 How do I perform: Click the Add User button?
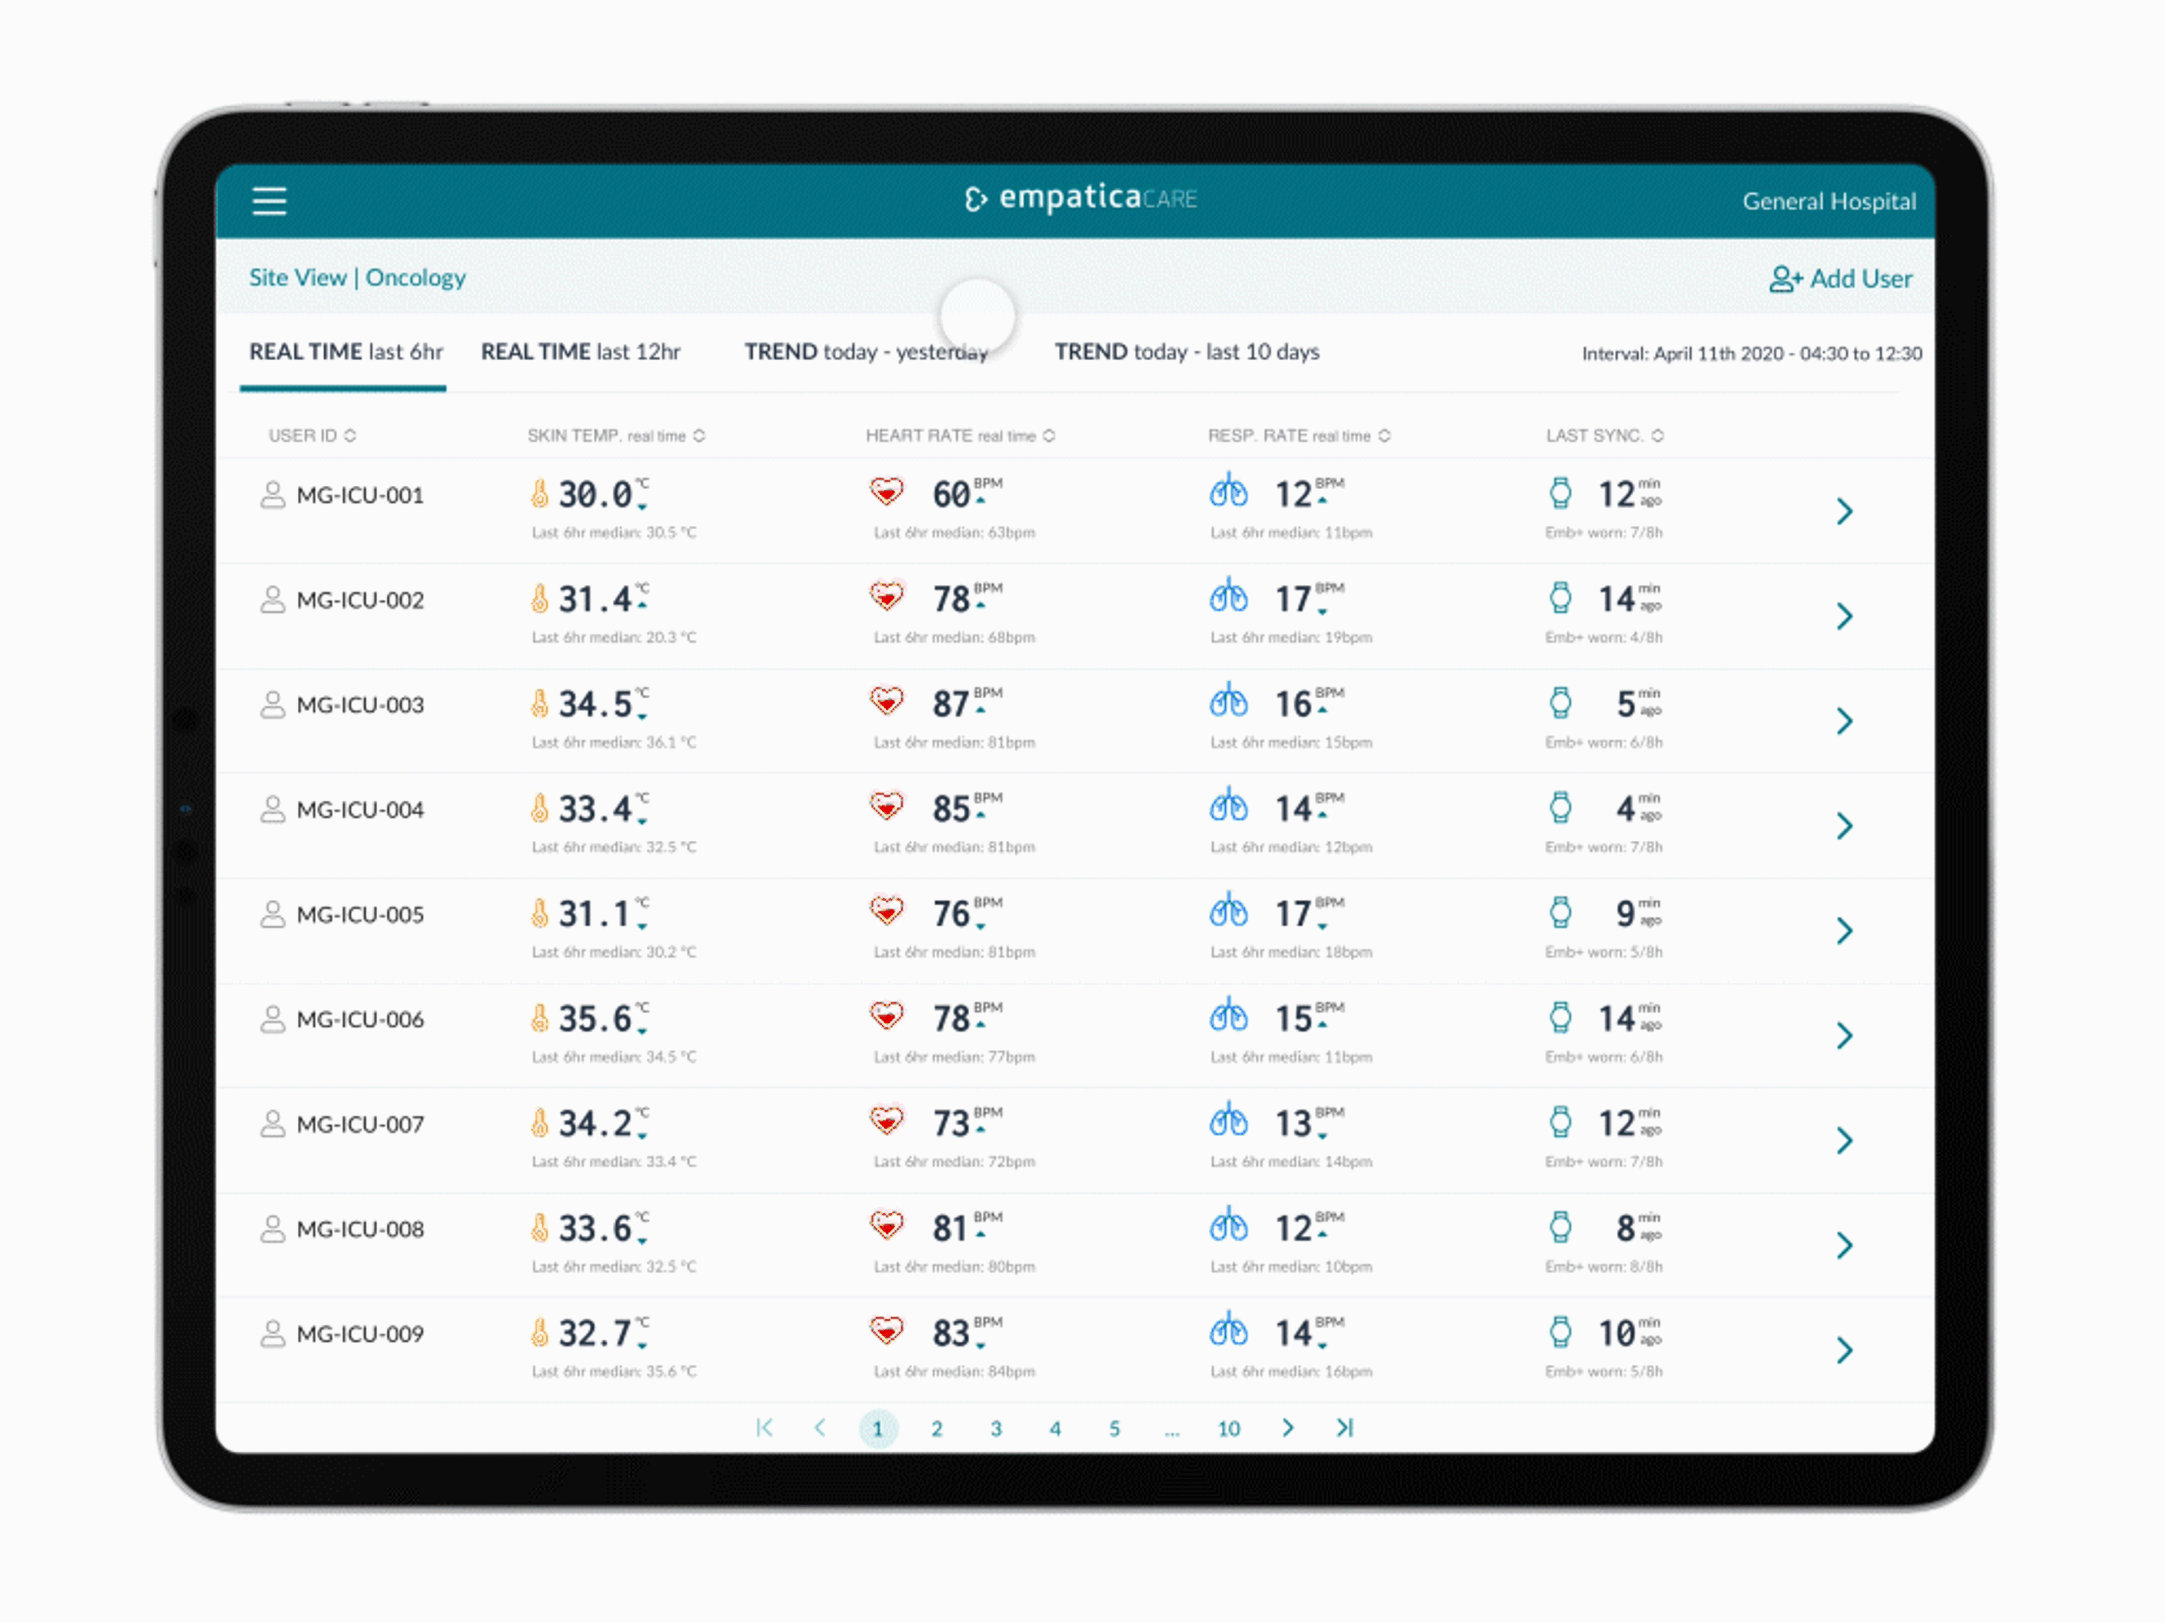1840,279
